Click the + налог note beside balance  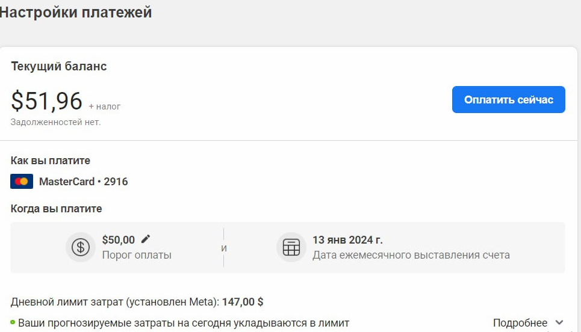105,106
